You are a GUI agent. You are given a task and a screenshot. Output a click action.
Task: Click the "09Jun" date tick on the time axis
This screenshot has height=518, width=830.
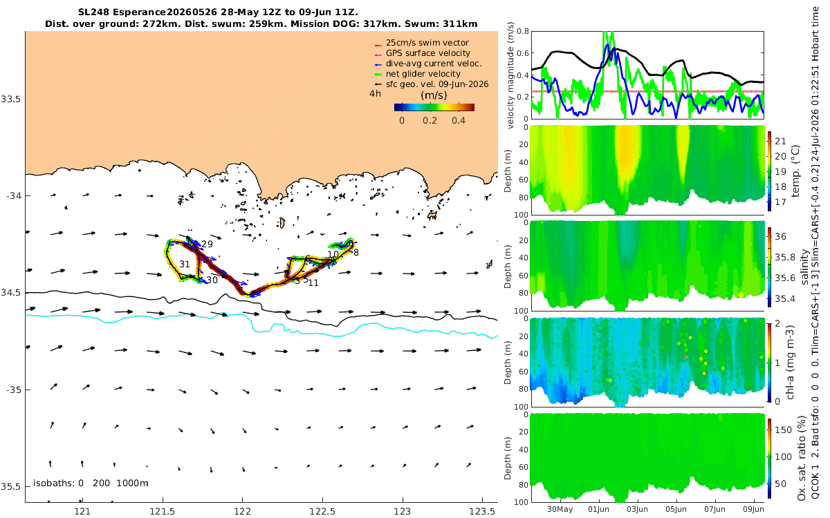pos(753,510)
